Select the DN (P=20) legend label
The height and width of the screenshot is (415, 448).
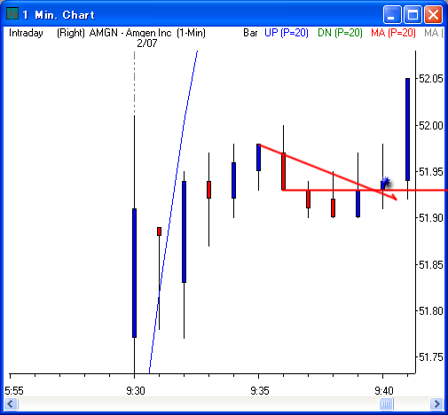point(340,33)
